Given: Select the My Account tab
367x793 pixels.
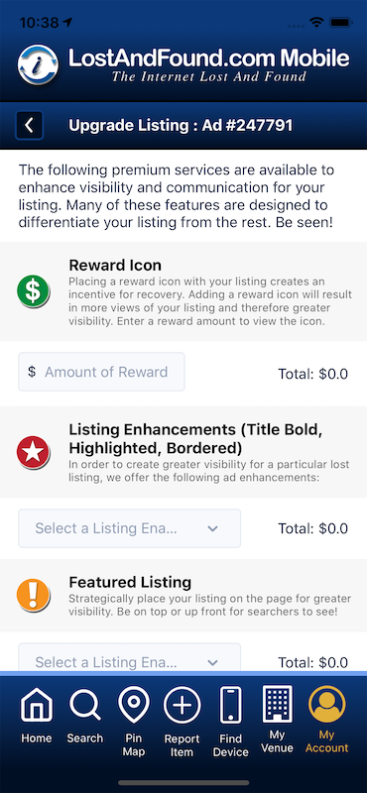Looking at the screenshot, I should [327, 720].
